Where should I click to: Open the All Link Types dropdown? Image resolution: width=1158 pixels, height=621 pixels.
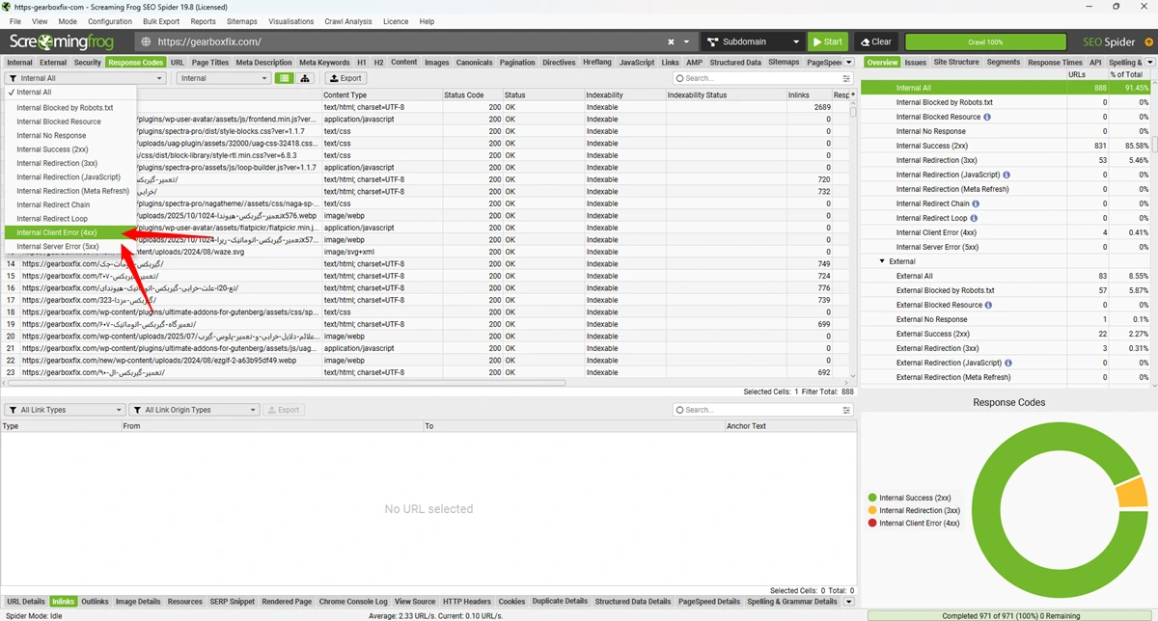click(x=64, y=410)
